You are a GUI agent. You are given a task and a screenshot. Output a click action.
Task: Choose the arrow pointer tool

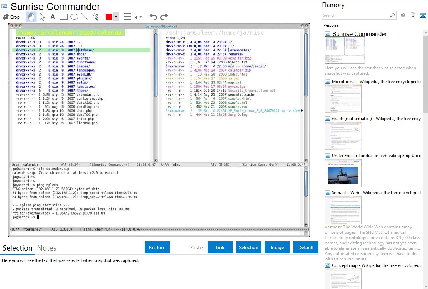pyautogui.click(x=42, y=17)
